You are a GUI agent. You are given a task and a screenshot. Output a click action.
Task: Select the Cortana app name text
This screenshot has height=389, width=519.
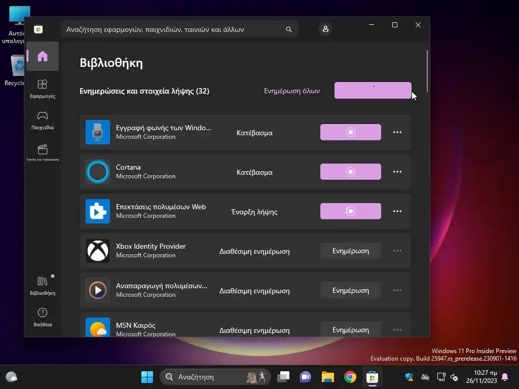[x=128, y=167]
